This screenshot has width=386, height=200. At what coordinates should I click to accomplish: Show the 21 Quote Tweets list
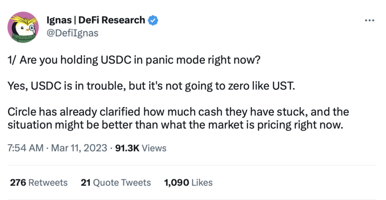point(116,183)
